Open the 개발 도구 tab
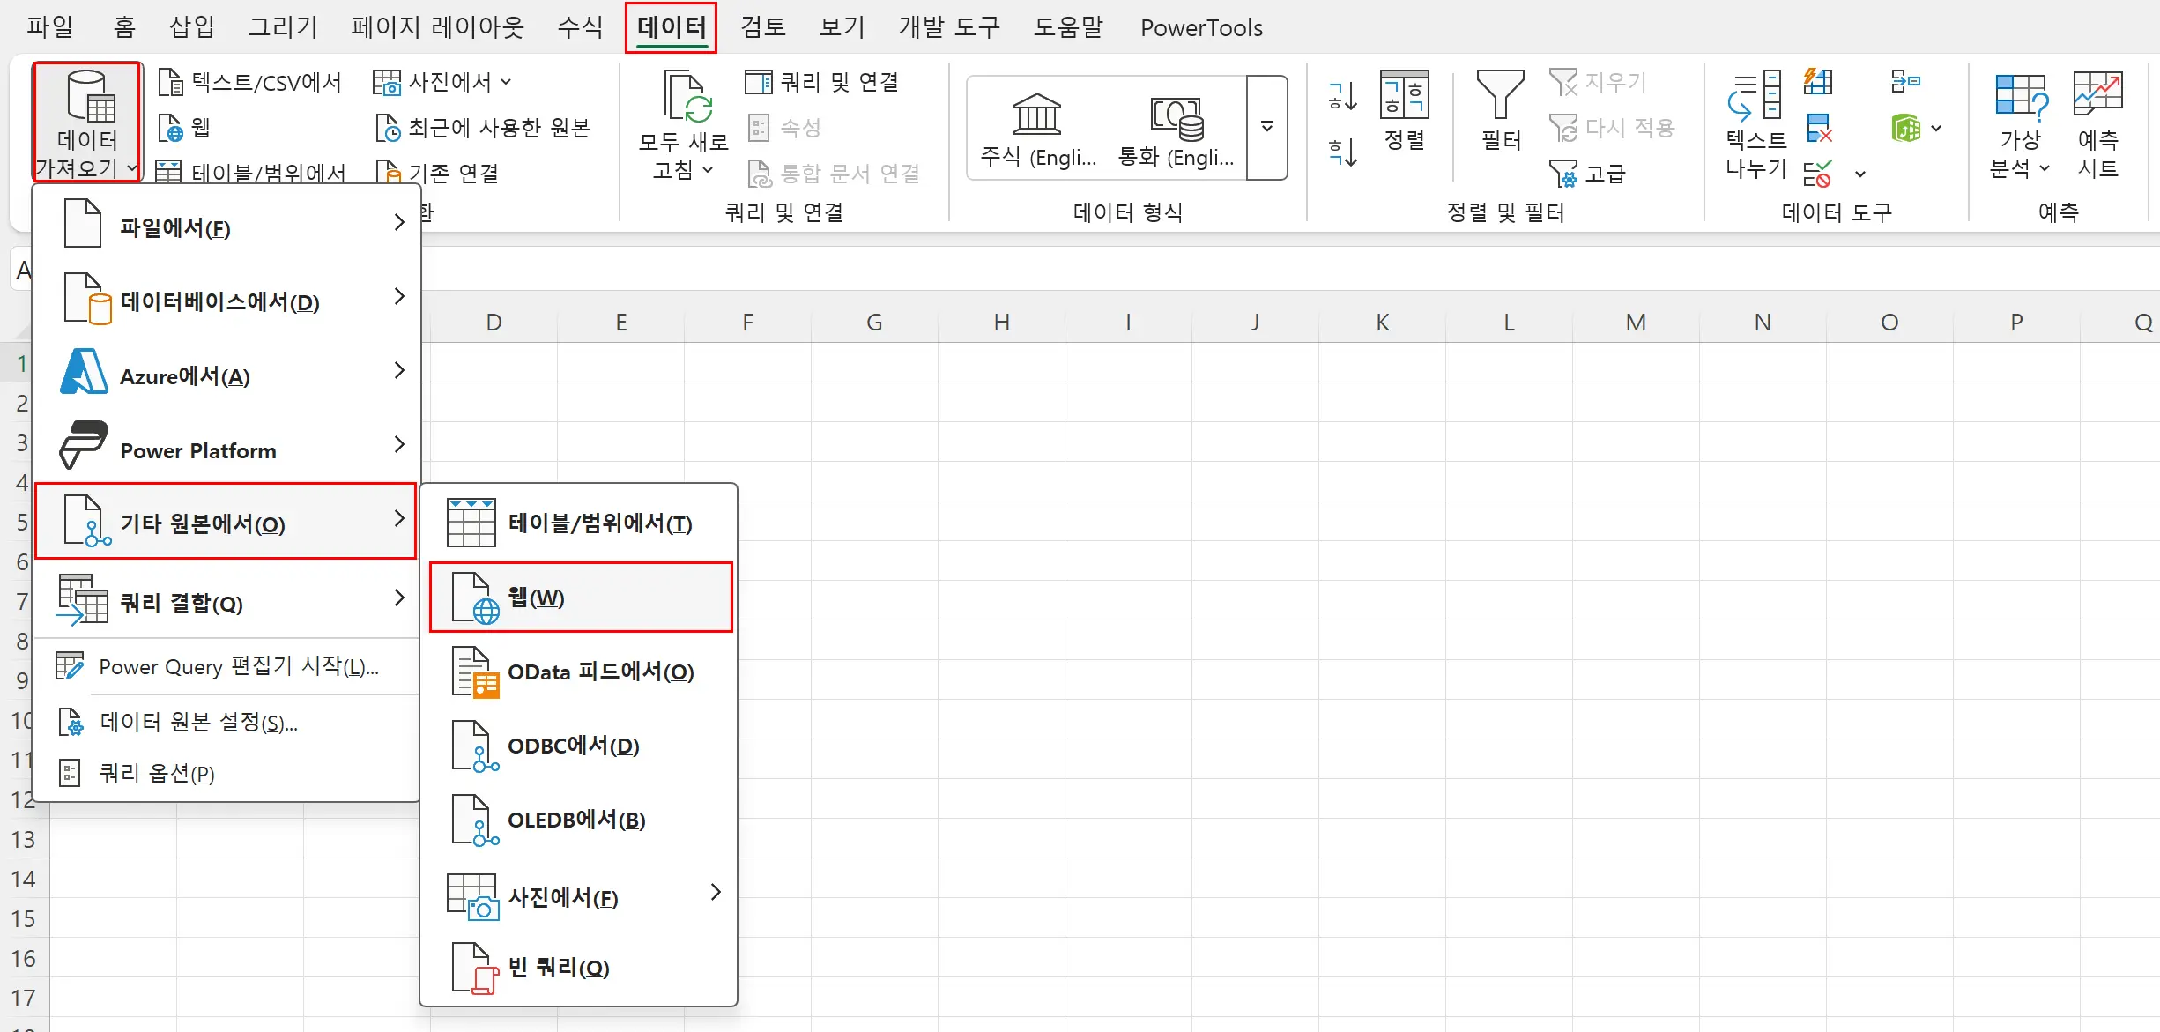Viewport: 2160px width, 1032px height. (948, 27)
